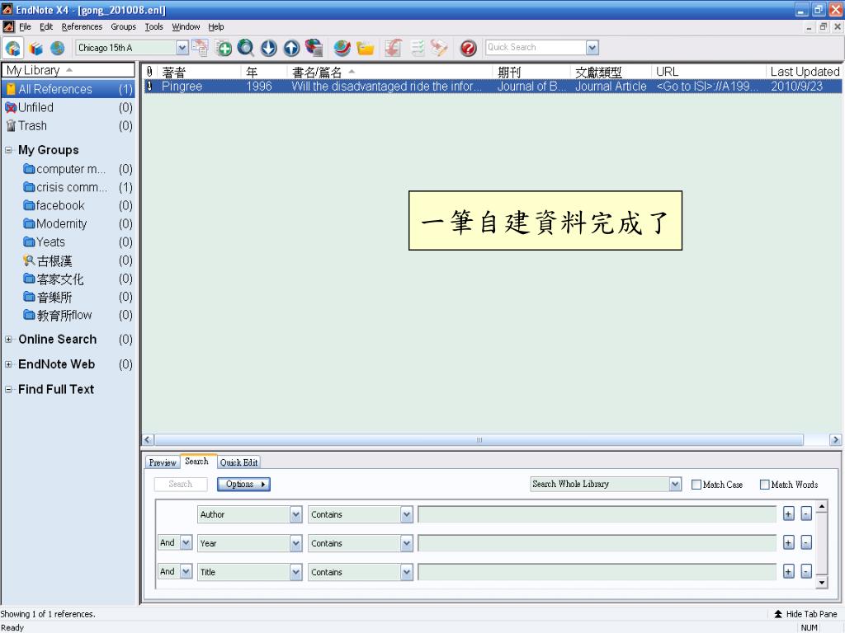
Task: Click the Open Link globe icon
Action: [x=342, y=48]
